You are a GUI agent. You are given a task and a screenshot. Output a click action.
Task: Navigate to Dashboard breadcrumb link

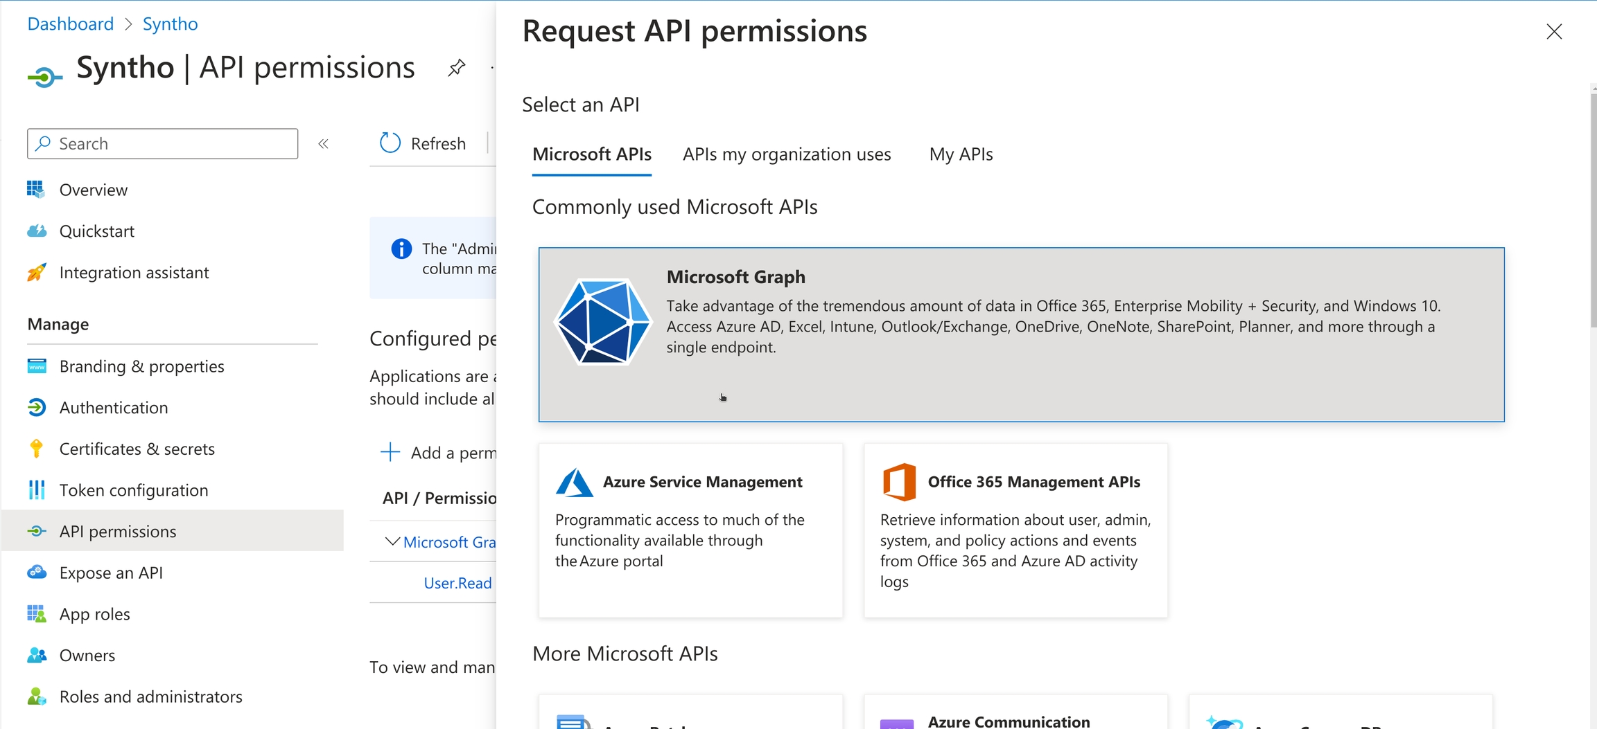pos(70,24)
